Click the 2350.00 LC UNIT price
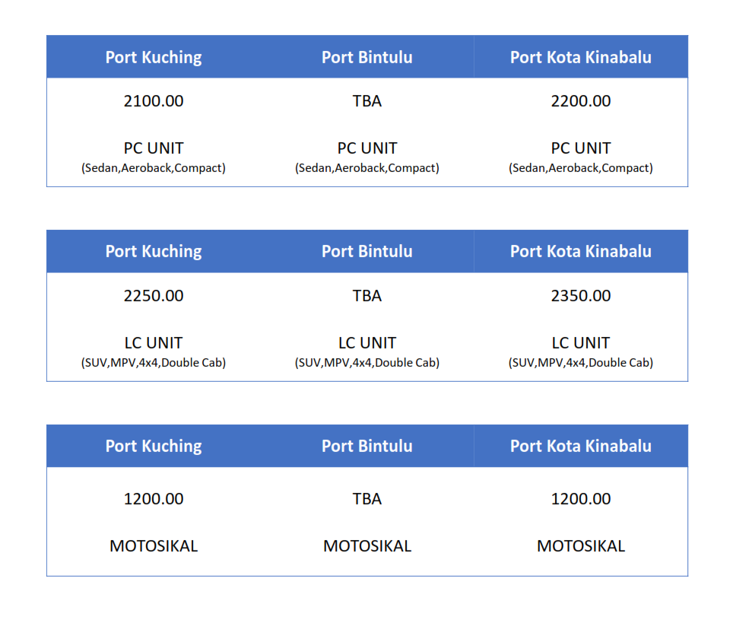 click(x=581, y=295)
